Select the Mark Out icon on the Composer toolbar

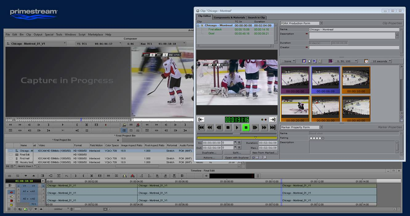click(x=48, y=125)
